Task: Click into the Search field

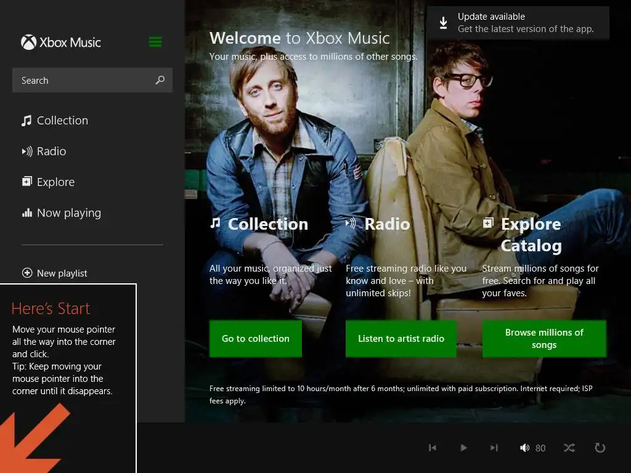Action: (92, 80)
